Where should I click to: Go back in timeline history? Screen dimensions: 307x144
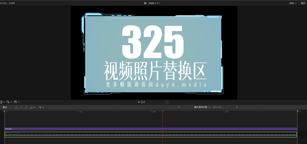click(179, 107)
